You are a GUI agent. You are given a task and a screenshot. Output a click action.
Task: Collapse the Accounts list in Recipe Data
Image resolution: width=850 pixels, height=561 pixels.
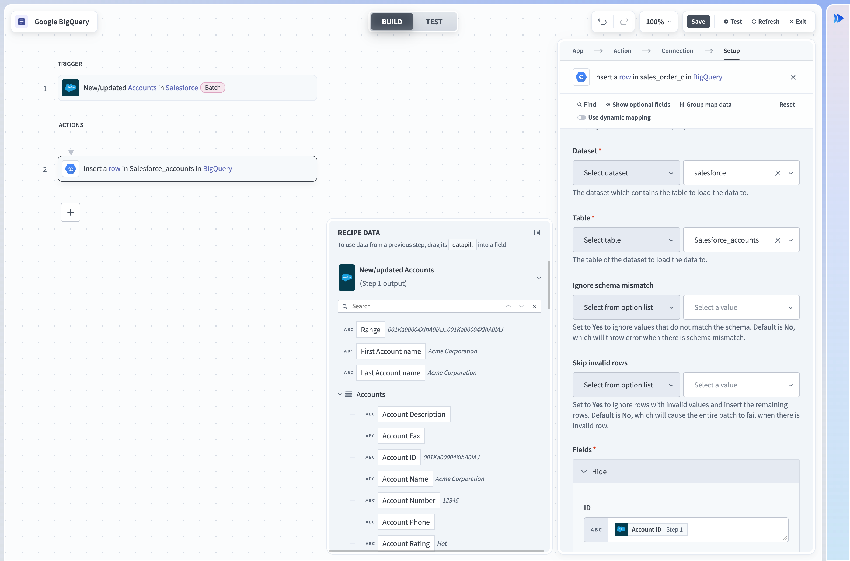tap(340, 394)
